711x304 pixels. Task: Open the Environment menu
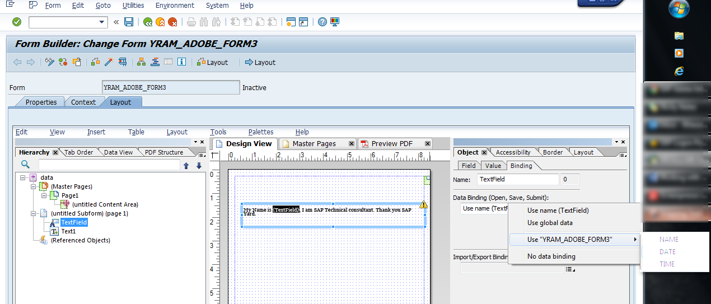[175, 6]
